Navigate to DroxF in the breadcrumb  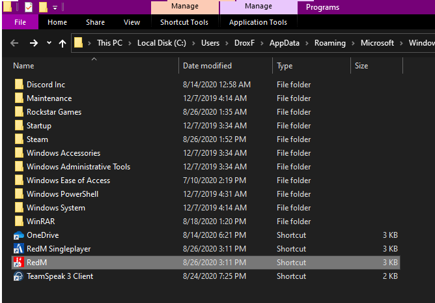coord(244,43)
